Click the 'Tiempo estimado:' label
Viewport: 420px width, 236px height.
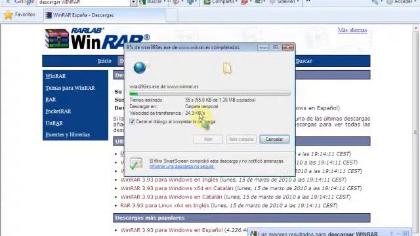coord(146,100)
